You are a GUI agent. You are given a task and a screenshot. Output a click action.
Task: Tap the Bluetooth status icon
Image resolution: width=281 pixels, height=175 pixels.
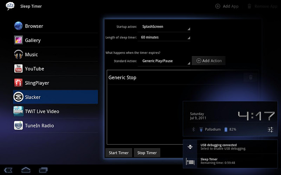[x=194, y=129]
